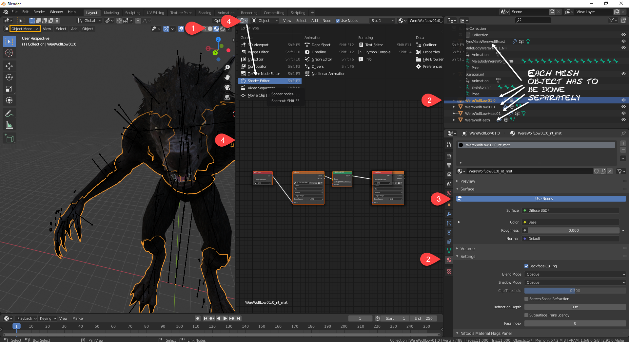Choose Shader Editor from the editor type menu
The image size is (629, 342).
[259, 81]
